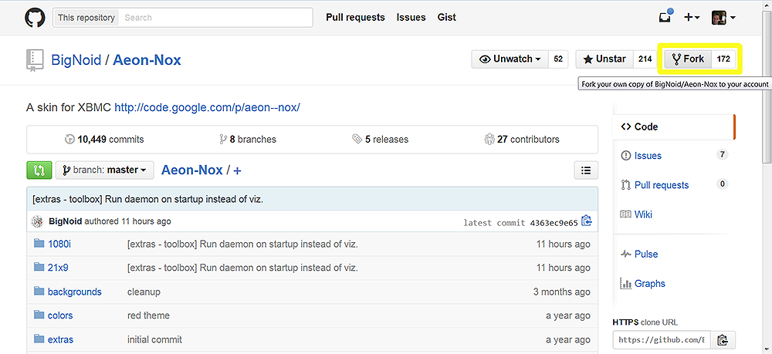Screen dimensions: 772x354
Task: Click the green compare and review button
Action: coord(39,170)
